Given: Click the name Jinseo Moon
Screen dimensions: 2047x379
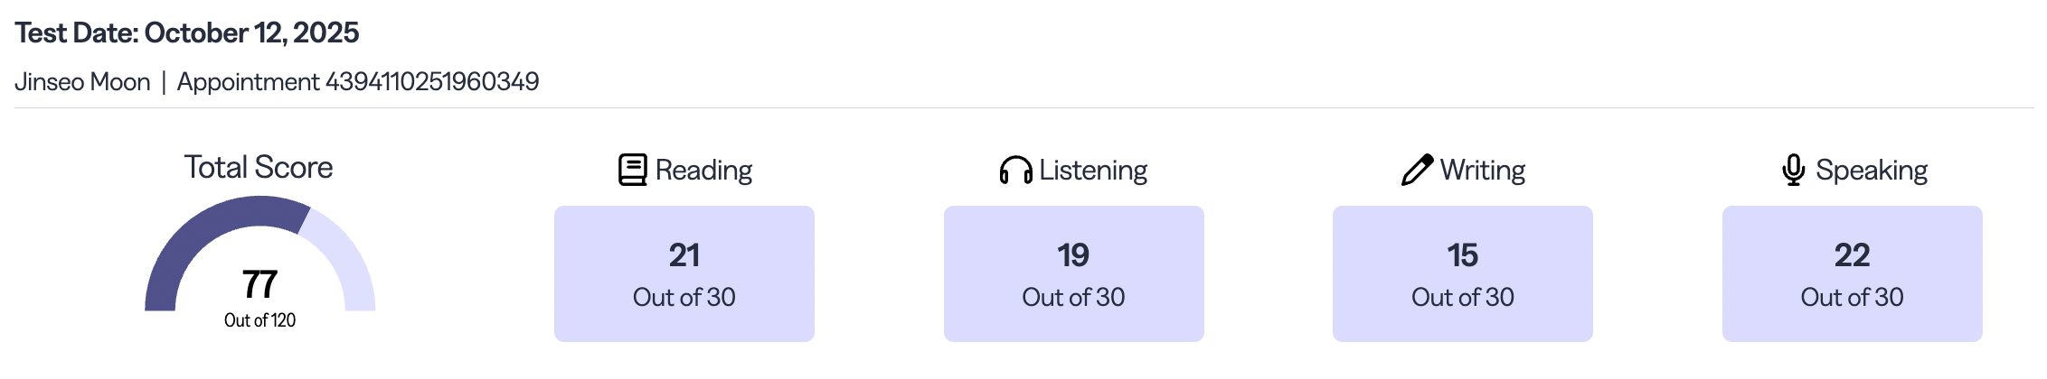Looking at the screenshot, I should [x=82, y=82].
